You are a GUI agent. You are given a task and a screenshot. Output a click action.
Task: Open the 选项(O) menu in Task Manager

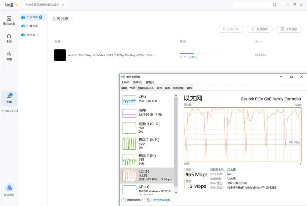[137, 82]
